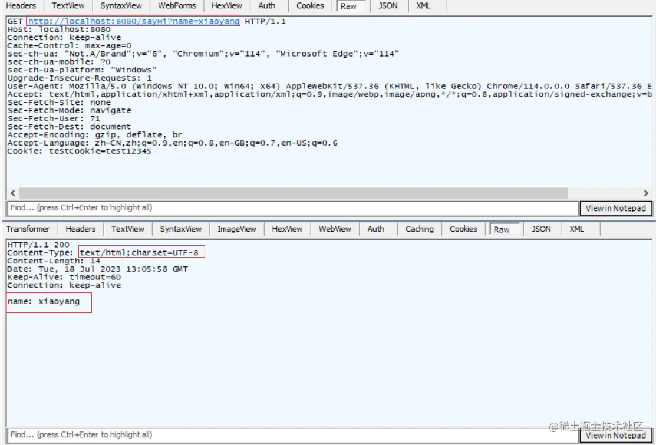Open the response Transformer tab

tap(28, 229)
